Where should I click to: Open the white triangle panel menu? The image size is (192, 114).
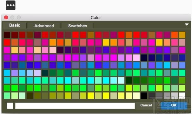click(187, 25)
